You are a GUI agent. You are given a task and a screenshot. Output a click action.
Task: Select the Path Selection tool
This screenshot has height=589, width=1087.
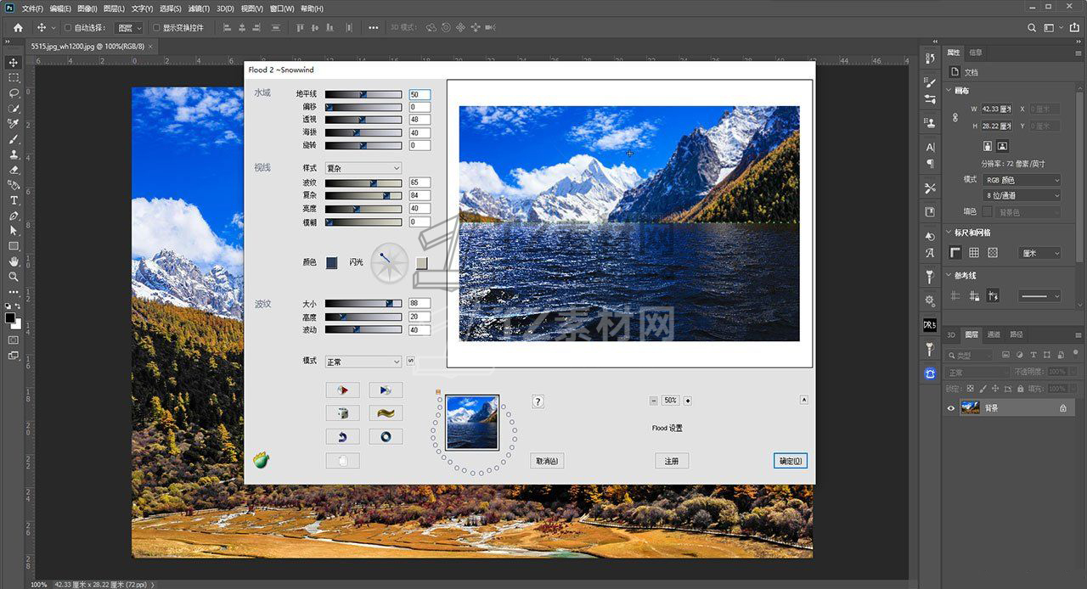coord(14,231)
